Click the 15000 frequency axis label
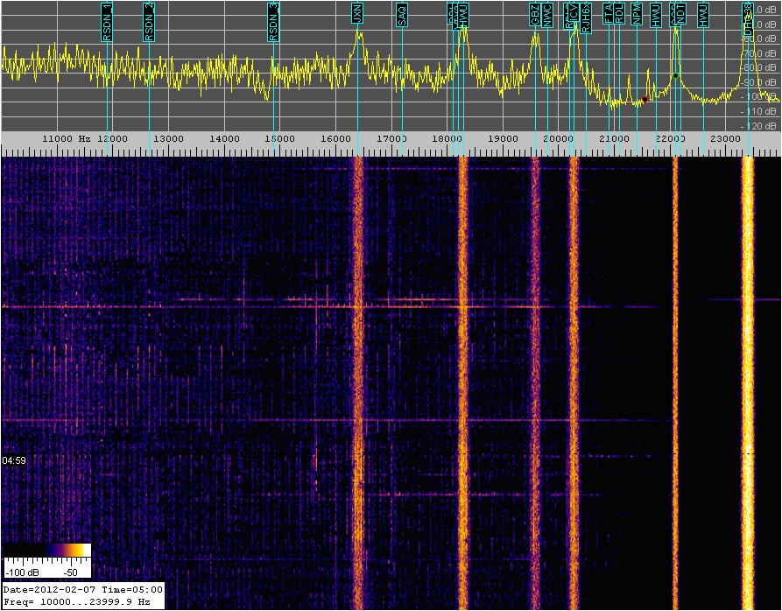Screen dimensions: 782x611 [280, 139]
